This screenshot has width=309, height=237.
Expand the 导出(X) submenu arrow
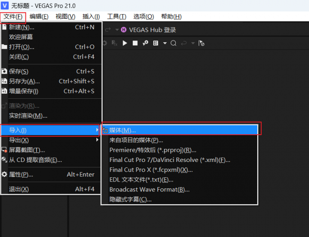97,140
